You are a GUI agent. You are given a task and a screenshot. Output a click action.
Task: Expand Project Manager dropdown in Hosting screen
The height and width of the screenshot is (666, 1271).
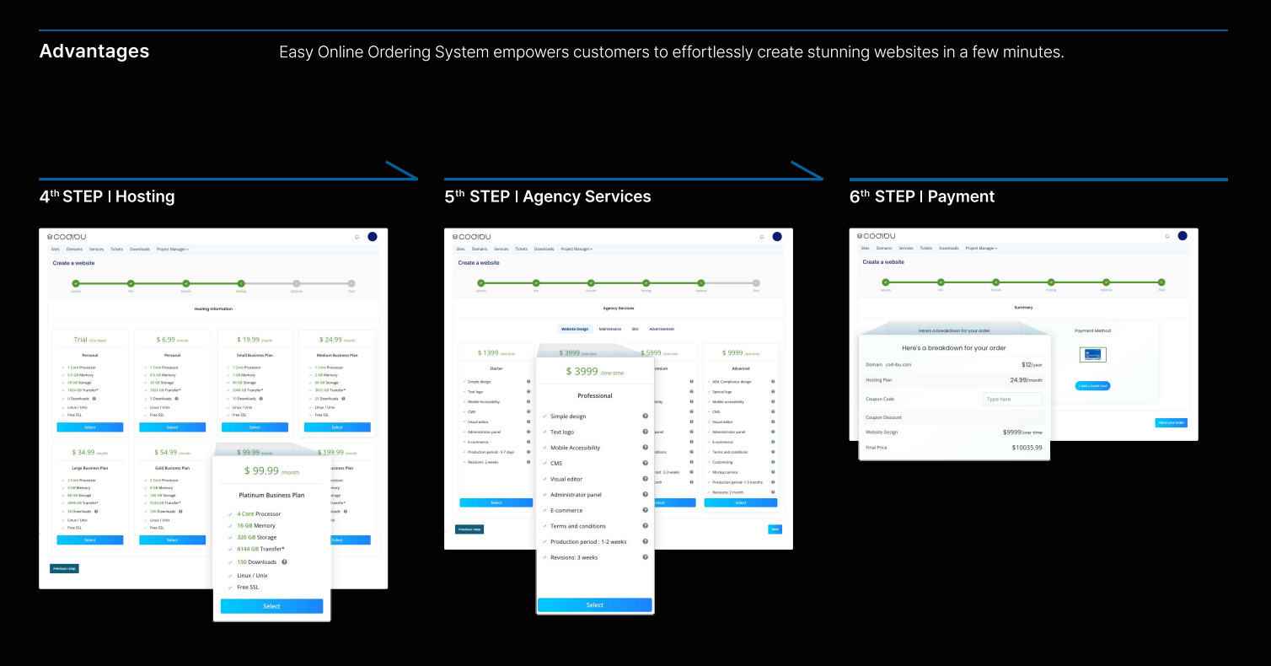pos(172,250)
